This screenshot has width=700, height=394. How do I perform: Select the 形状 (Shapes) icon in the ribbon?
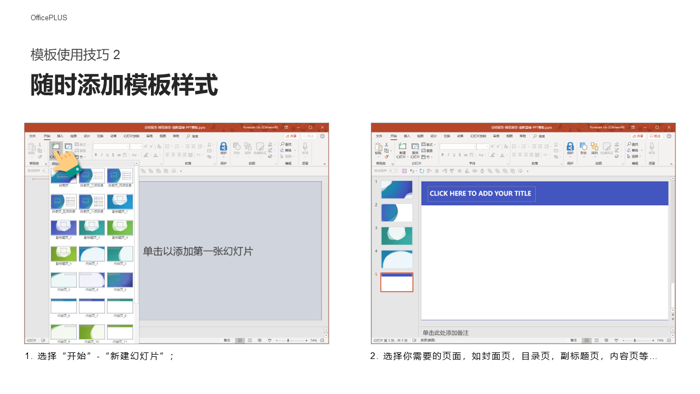click(x=584, y=147)
